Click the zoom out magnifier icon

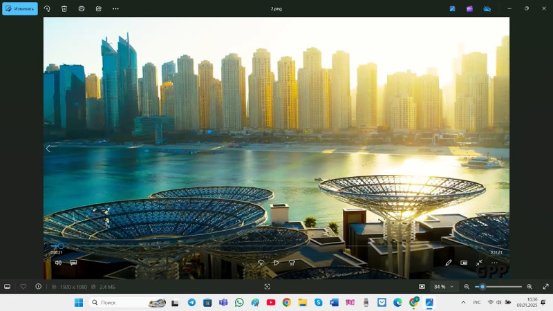point(467,286)
